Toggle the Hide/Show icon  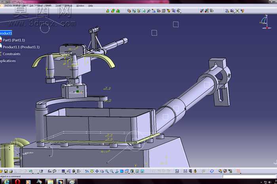(137, 171)
